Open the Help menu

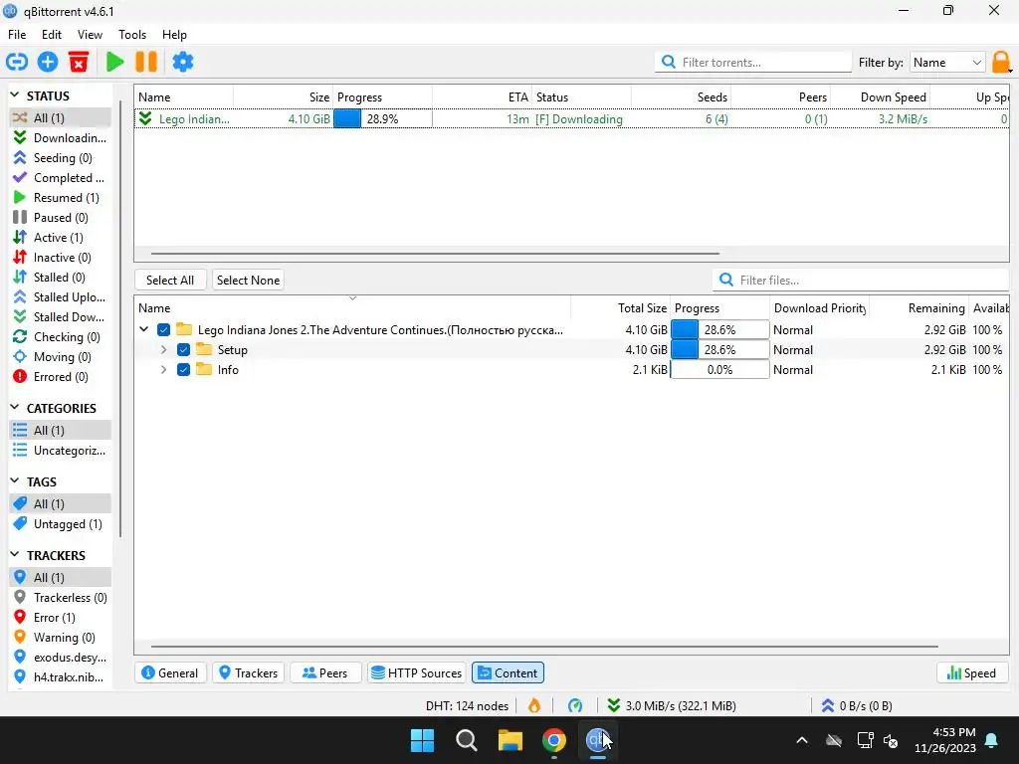tap(174, 35)
